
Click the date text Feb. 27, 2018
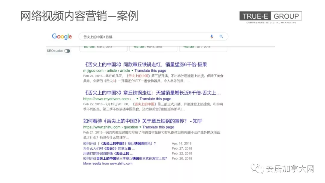182,148
